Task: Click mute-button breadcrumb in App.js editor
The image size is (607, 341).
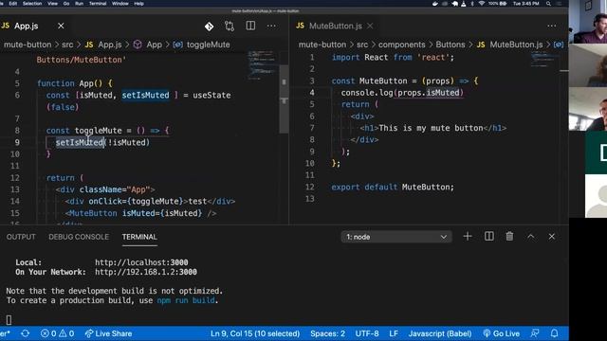Action: (x=28, y=45)
